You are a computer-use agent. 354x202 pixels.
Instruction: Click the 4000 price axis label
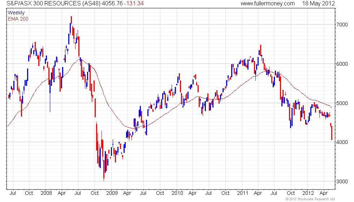[342, 142]
